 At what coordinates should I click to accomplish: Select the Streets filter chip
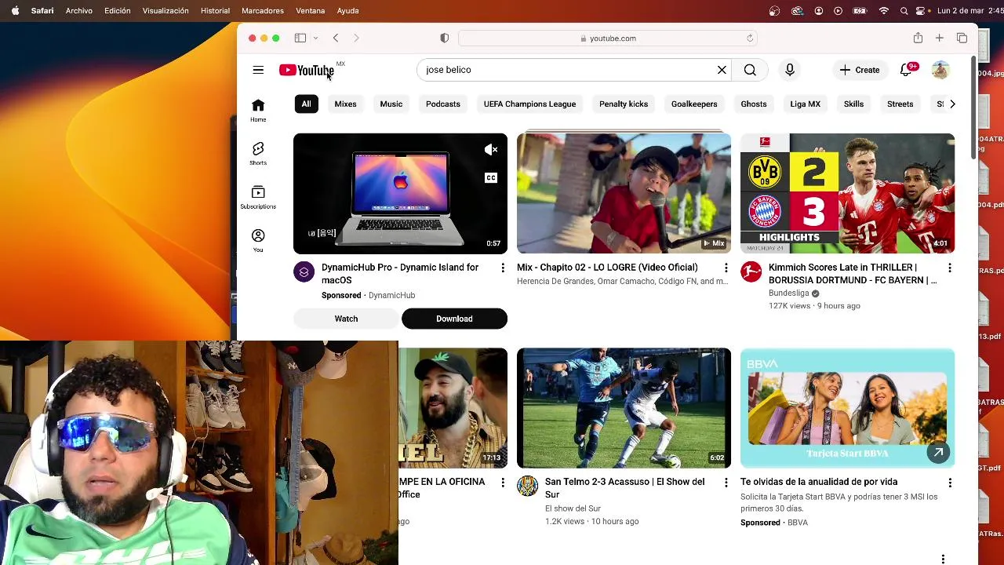[900, 104]
